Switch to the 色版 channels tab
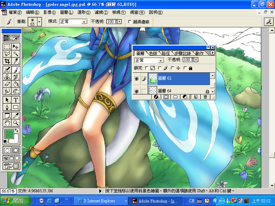The image size is (275, 206). 153,53
